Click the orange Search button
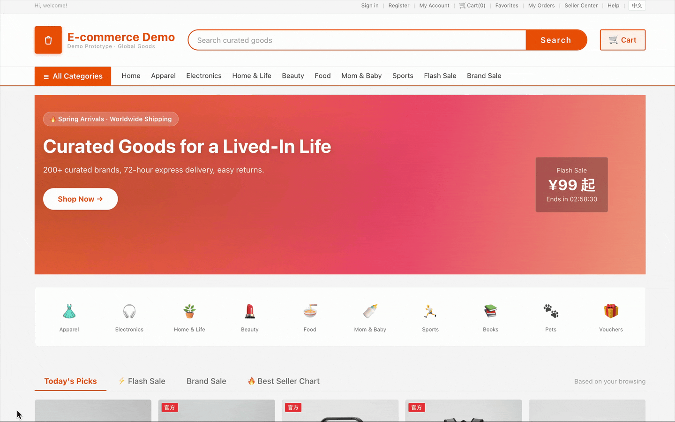 coord(556,40)
